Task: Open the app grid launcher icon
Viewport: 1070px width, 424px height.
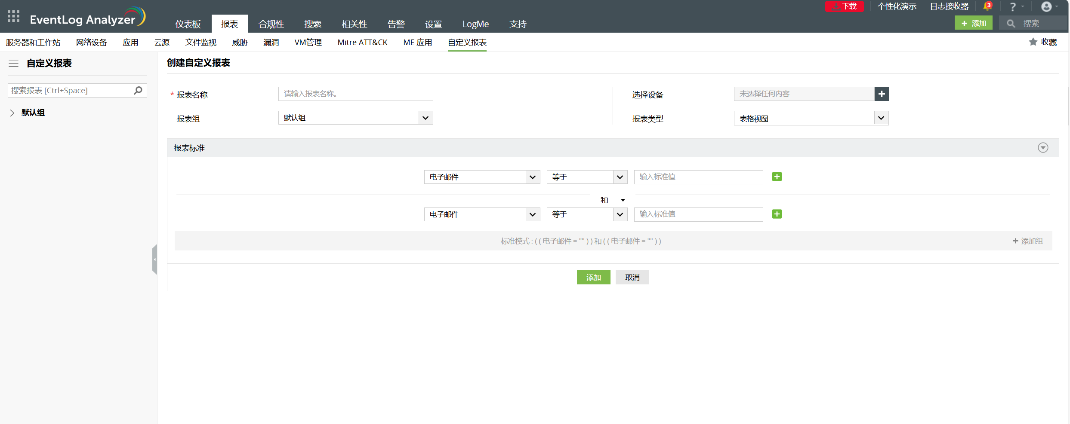Action: click(x=13, y=16)
